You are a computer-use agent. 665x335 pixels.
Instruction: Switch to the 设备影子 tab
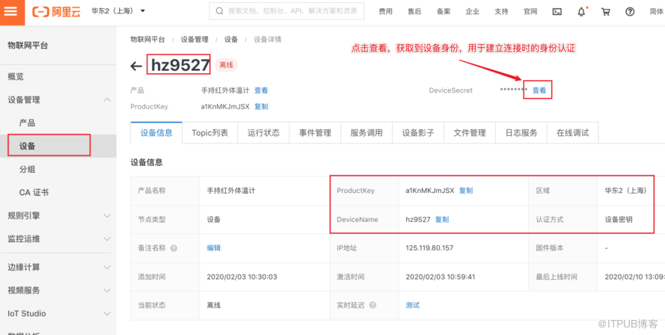pyautogui.click(x=417, y=133)
